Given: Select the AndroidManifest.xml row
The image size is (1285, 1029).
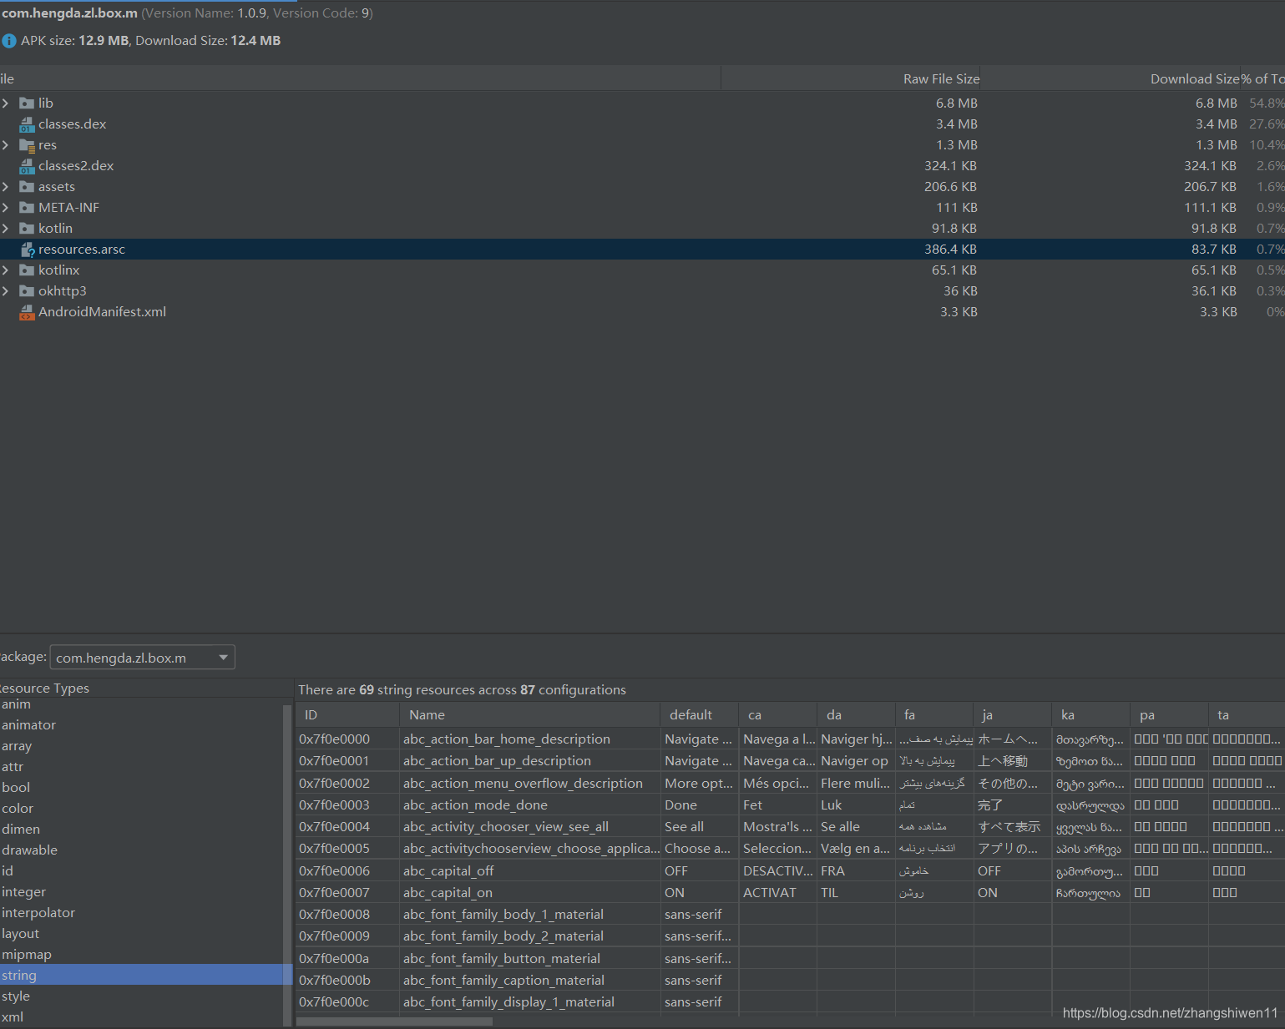Looking at the screenshot, I should 642,312.
